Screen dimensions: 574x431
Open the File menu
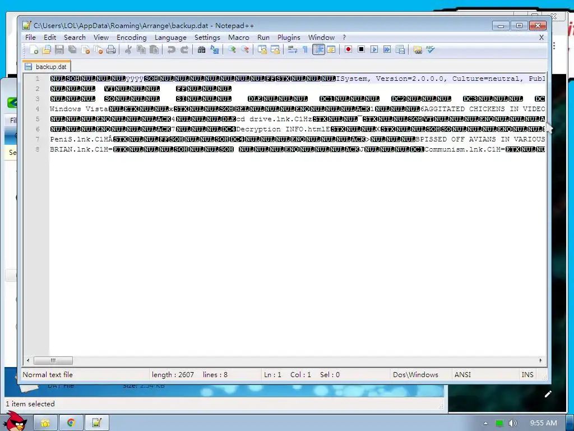(30, 38)
